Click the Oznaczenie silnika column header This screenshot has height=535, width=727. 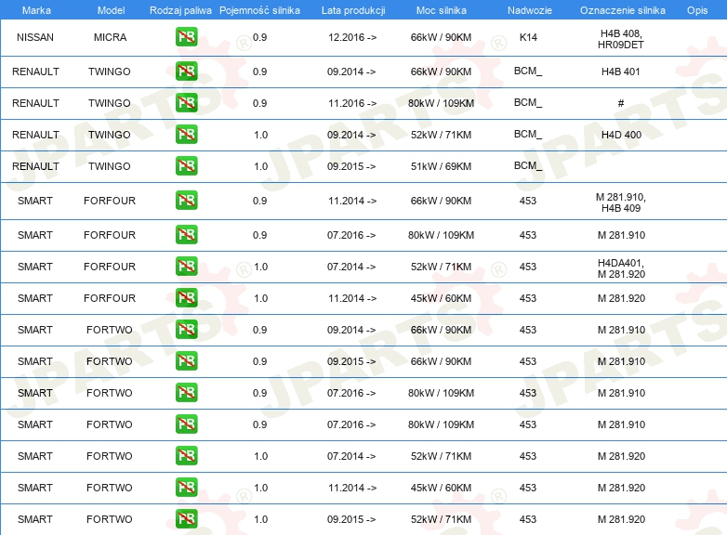click(622, 9)
